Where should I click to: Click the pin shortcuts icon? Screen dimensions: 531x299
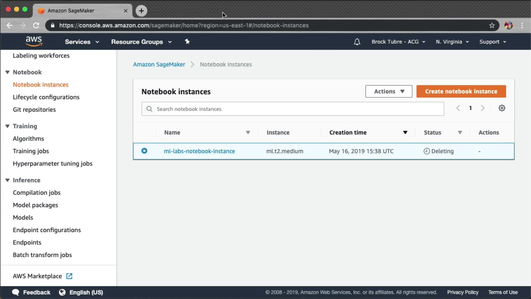click(x=187, y=42)
